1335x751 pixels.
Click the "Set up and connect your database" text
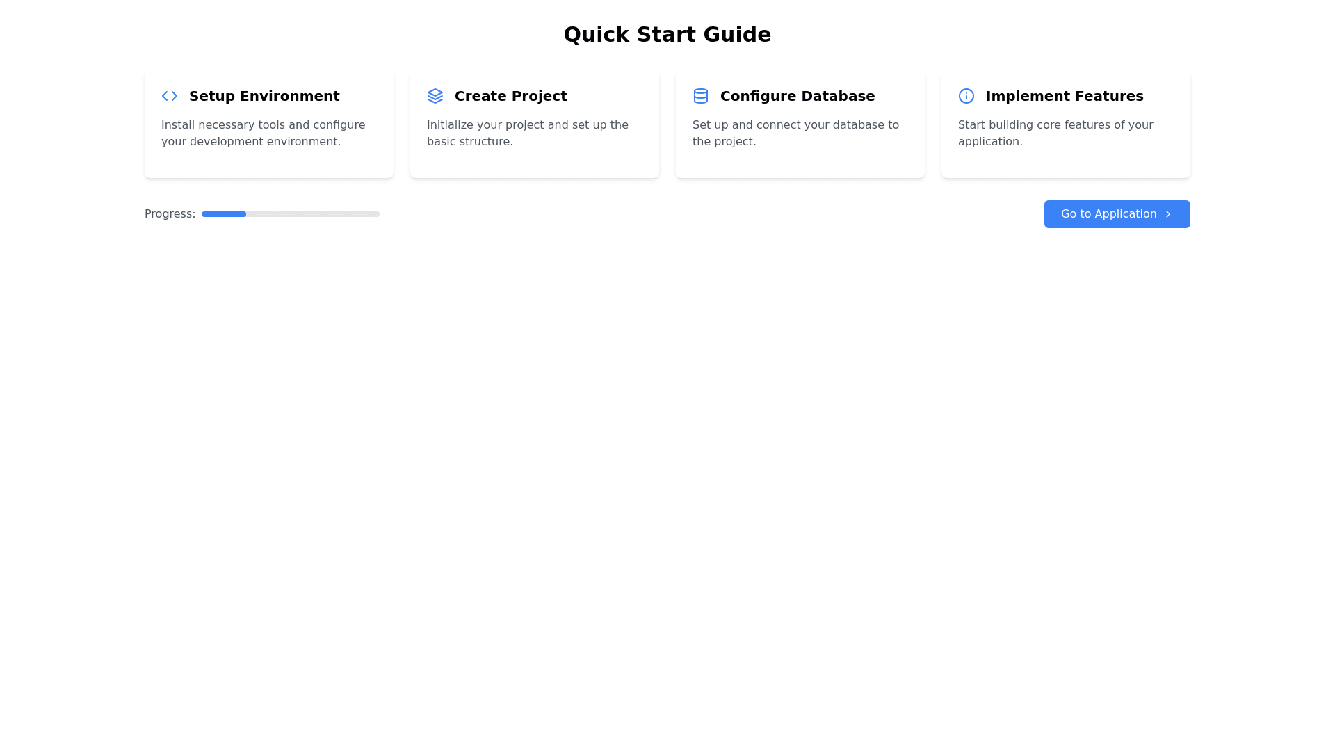[795, 133]
